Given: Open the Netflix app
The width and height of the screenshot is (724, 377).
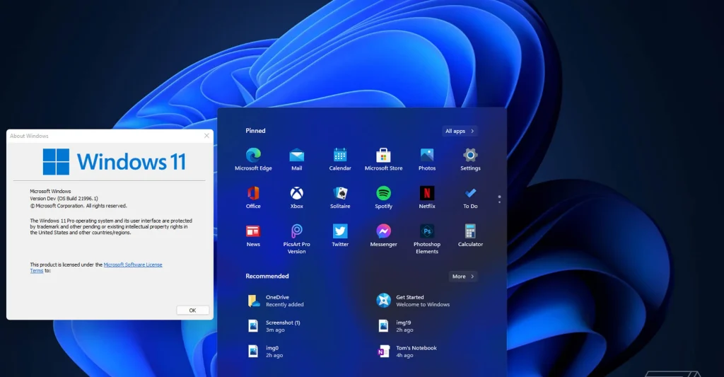Looking at the screenshot, I should tap(427, 193).
